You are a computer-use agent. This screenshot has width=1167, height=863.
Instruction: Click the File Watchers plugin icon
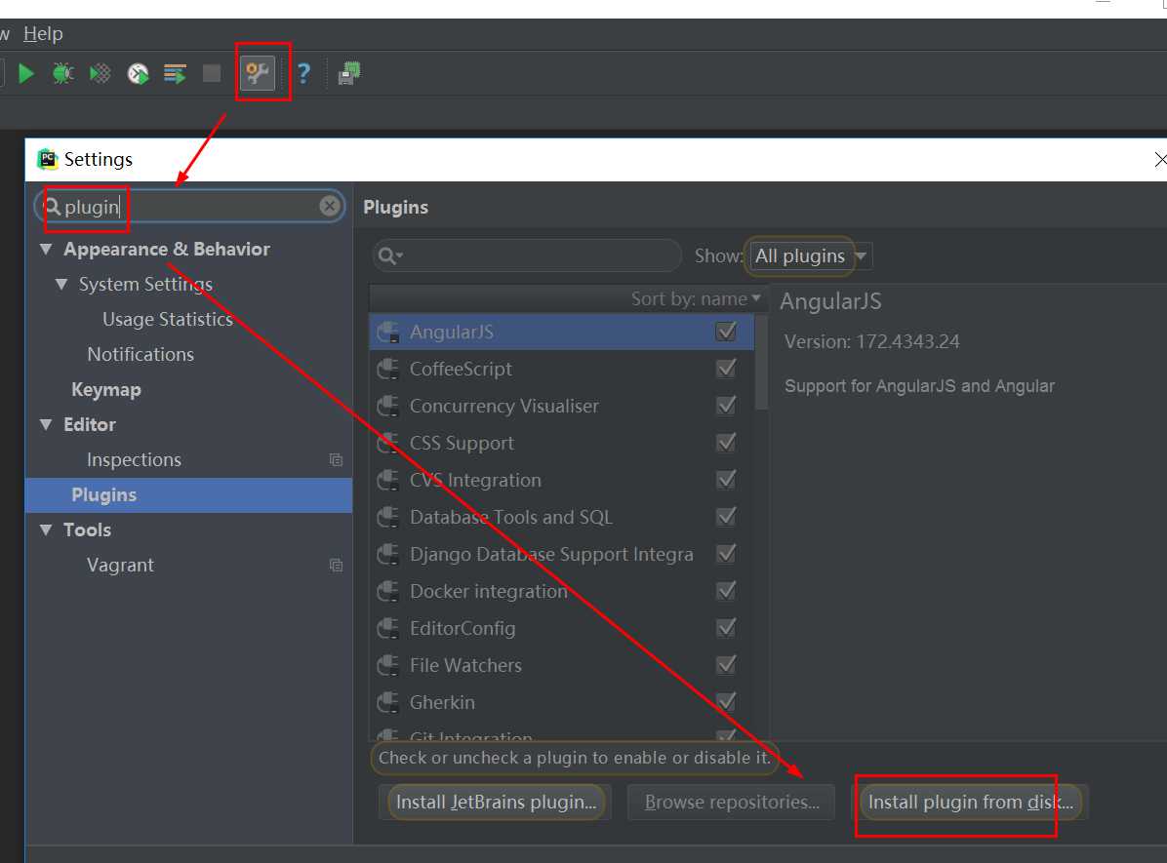387,665
